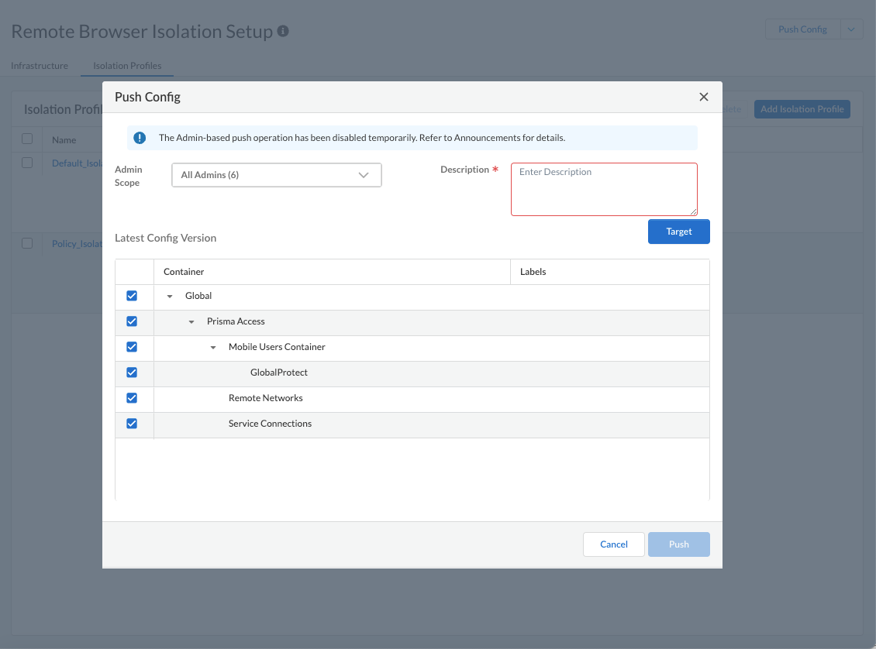
Task: Click the Push button in the dialog footer
Action: click(x=678, y=544)
